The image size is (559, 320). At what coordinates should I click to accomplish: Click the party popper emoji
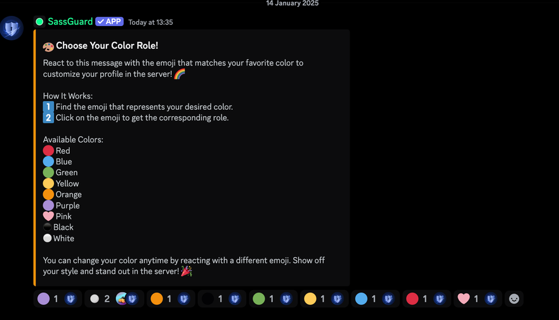tap(187, 271)
